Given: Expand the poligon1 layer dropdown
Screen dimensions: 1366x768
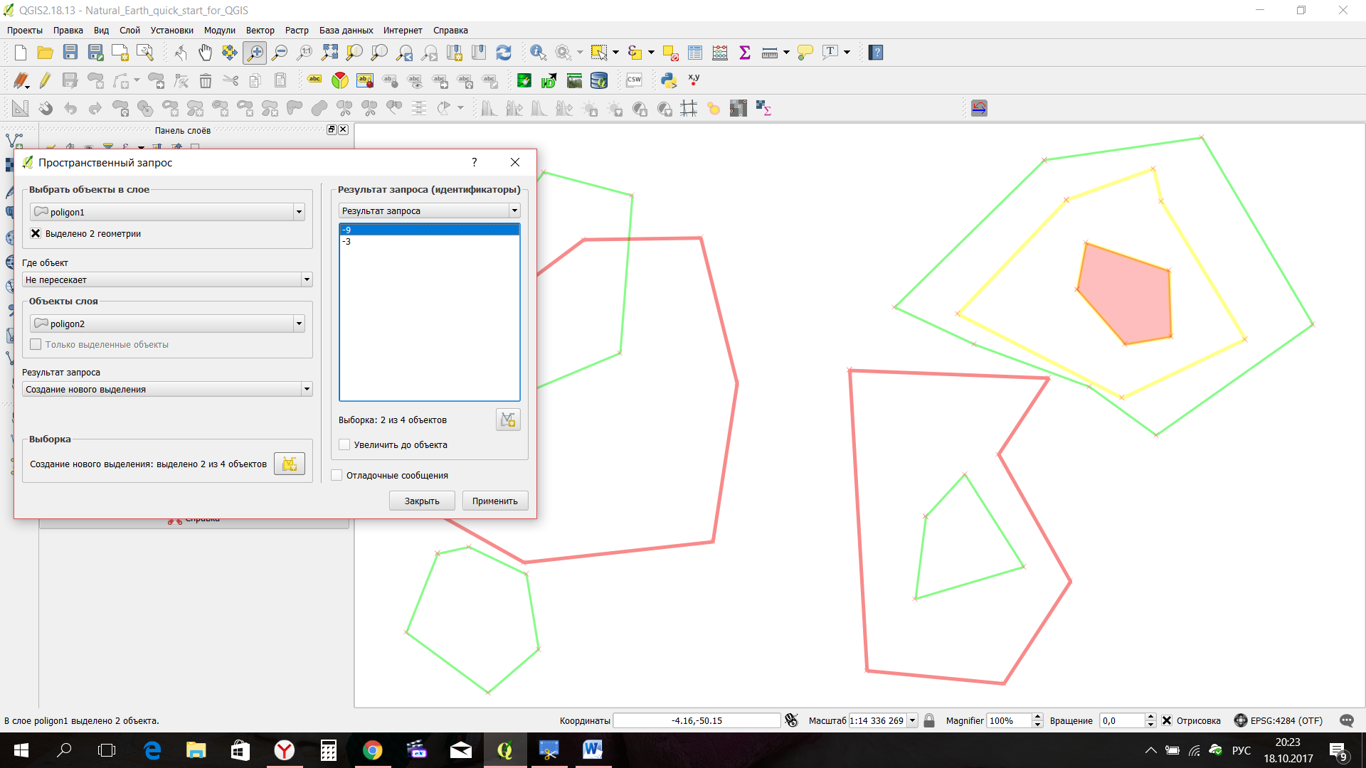Looking at the screenshot, I should pyautogui.click(x=299, y=212).
